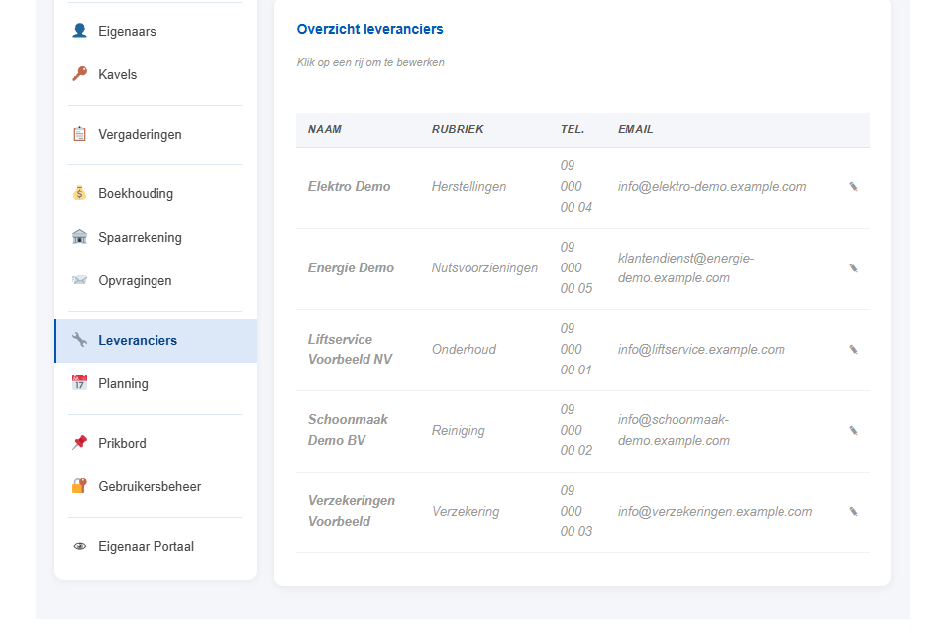Viewport: 937px width, 633px height.
Task: Go to the Kavels section
Action: click(156, 74)
